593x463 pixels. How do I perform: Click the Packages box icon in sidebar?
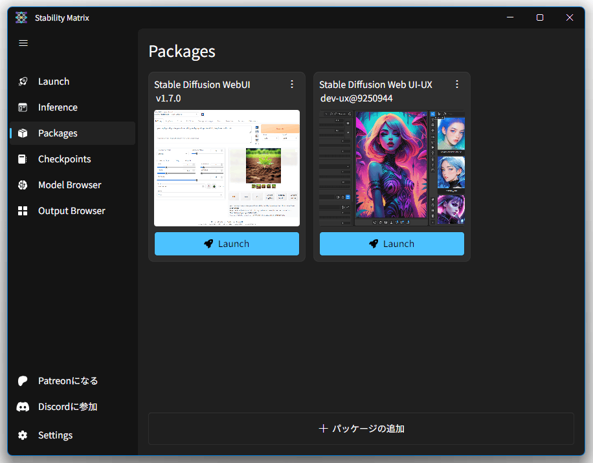[x=23, y=133]
